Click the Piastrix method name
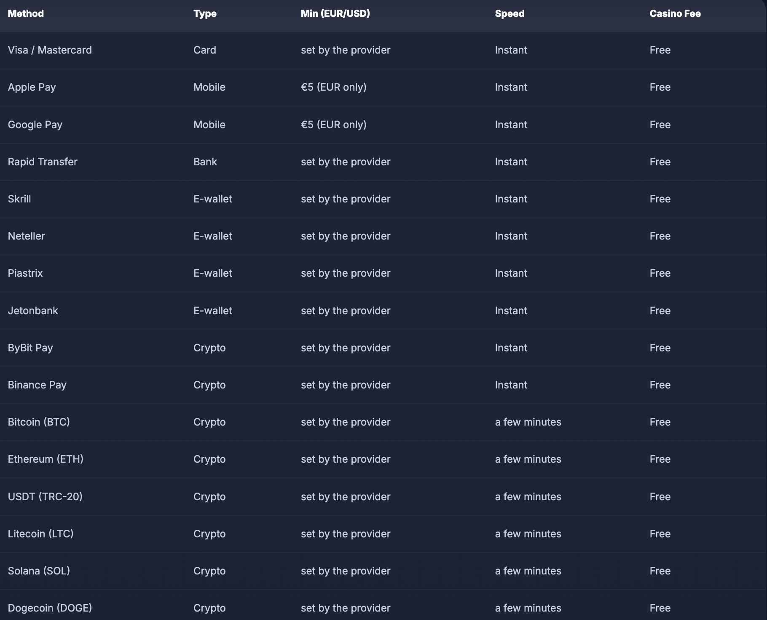Viewport: 767px width, 620px height. (x=25, y=273)
